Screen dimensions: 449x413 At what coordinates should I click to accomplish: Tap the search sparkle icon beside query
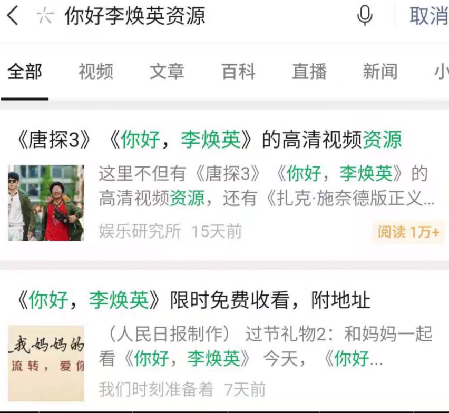pyautogui.click(x=45, y=15)
